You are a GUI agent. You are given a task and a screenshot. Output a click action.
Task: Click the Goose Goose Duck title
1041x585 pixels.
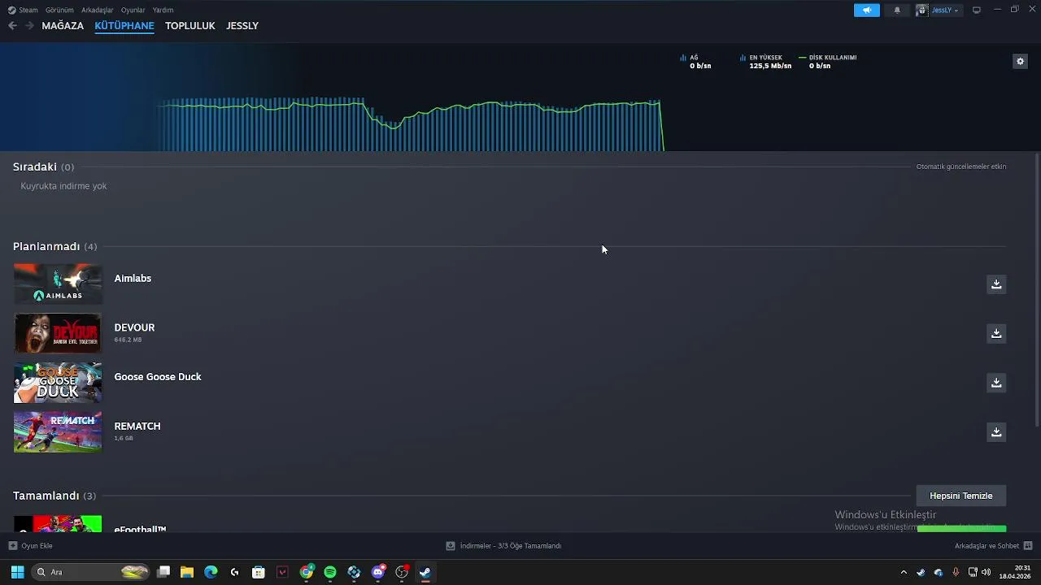click(158, 377)
